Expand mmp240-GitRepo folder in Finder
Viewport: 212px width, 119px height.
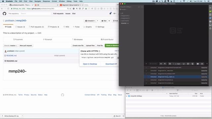[x=127, y=96]
